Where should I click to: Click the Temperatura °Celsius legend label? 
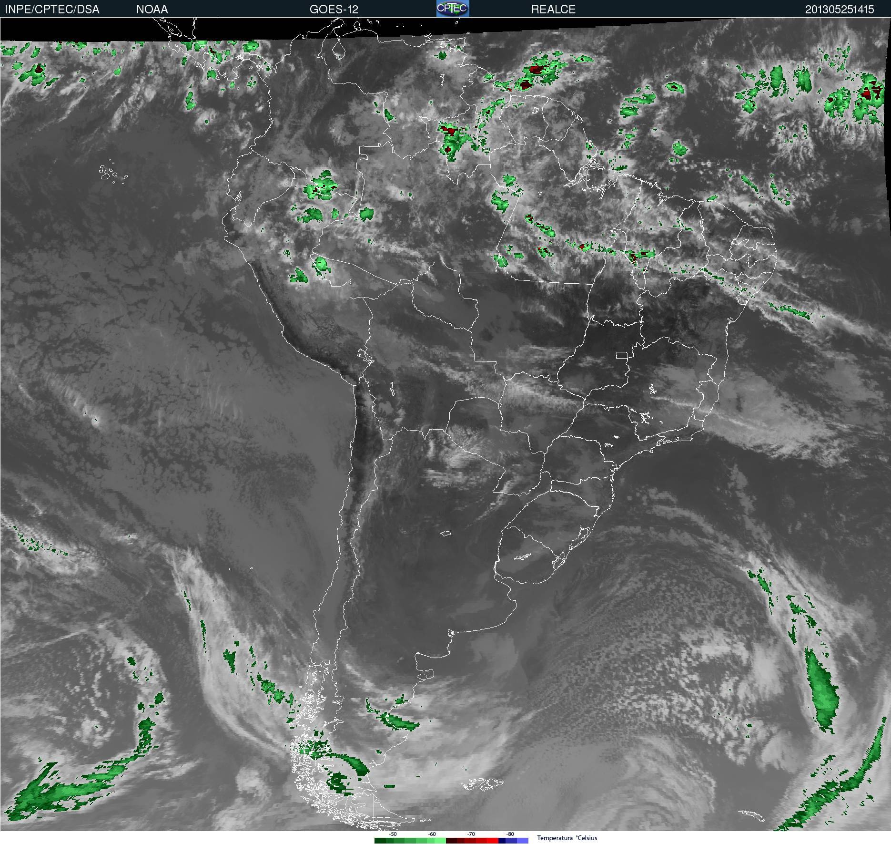[567, 838]
